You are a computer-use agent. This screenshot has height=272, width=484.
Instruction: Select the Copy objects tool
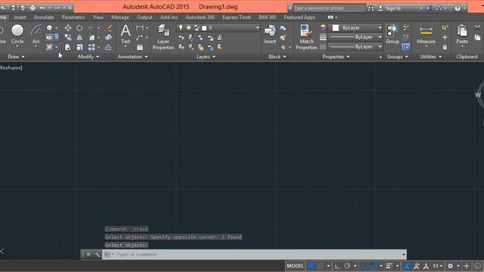click(68, 38)
